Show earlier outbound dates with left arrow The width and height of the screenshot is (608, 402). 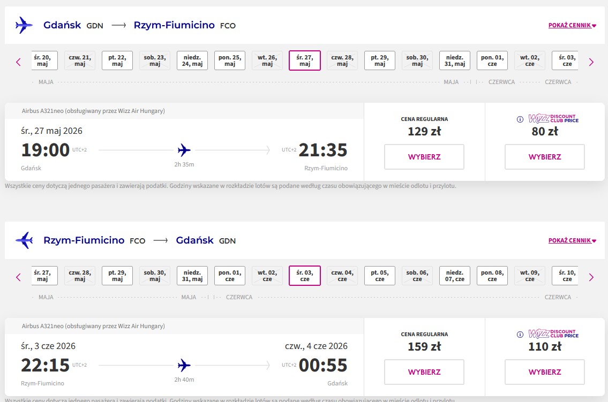18,62
